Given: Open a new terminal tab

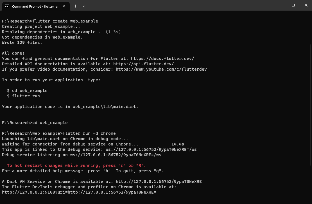Looking at the screenshot, I should click(75, 6).
